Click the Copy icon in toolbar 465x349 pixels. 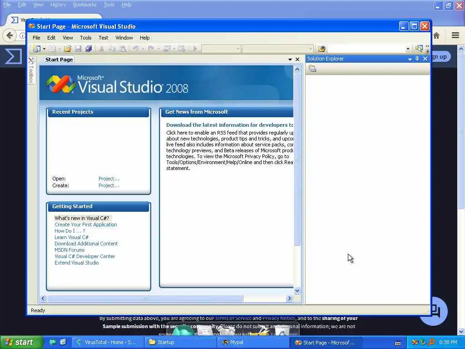[112, 49]
